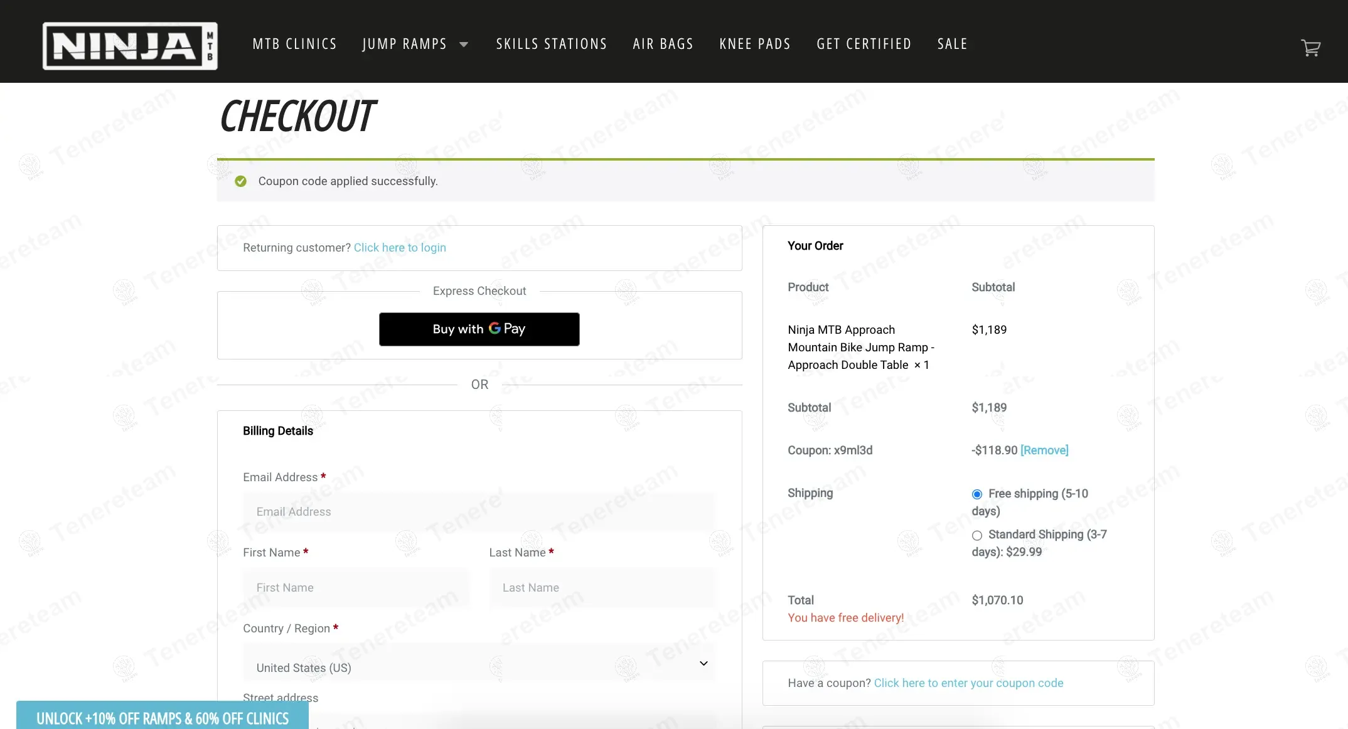
Task: Open the shopping cart icon
Action: coord(1310,48)
